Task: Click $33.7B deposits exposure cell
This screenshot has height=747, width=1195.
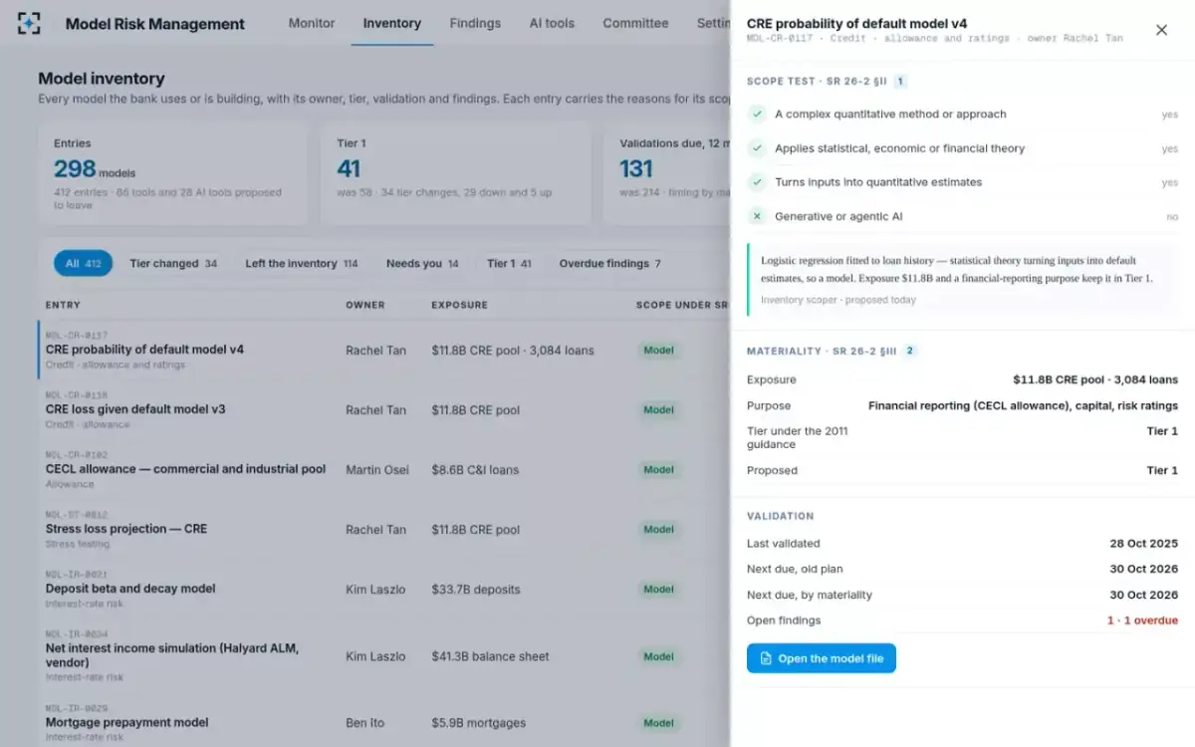Action: click(x=476, y=590)
